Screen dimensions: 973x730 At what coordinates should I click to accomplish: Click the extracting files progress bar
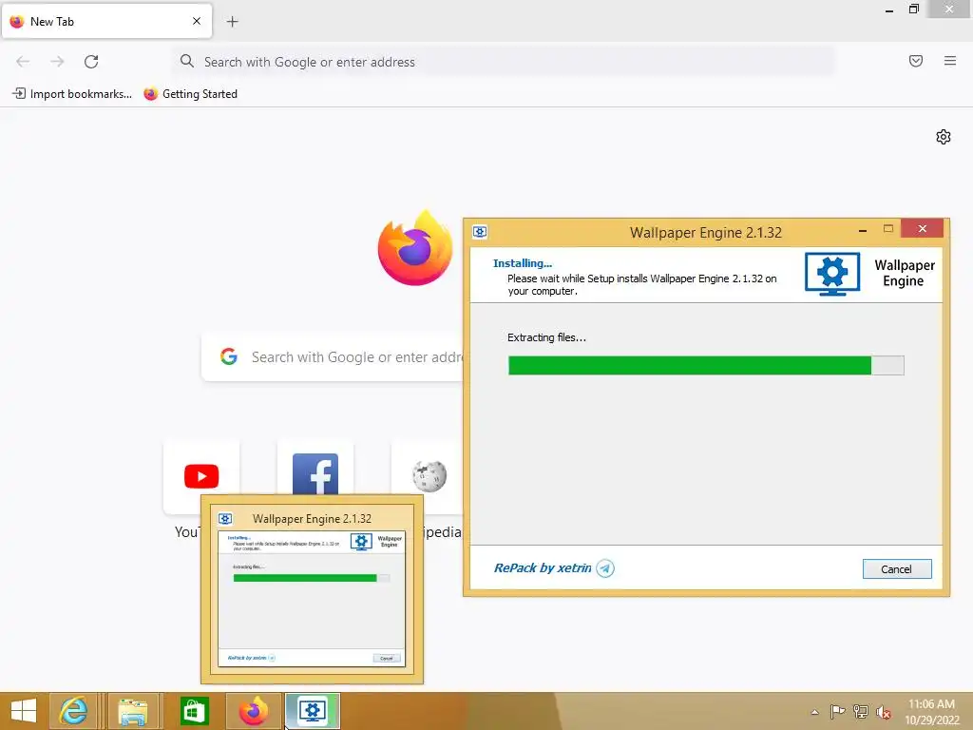(706, 366)
